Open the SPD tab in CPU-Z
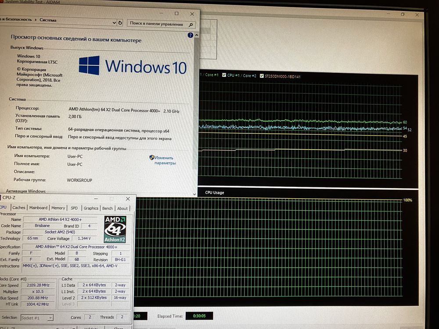 pyautogui.click(x=74, y=208)
